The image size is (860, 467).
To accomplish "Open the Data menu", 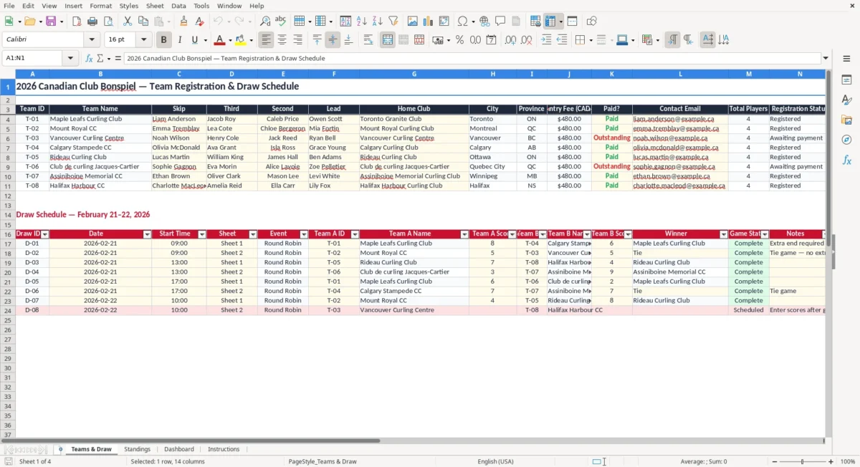I will pos(178,6).
